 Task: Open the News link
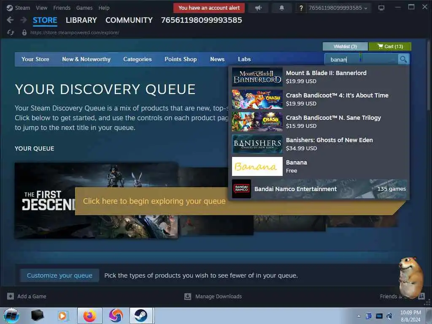point(217,59)
